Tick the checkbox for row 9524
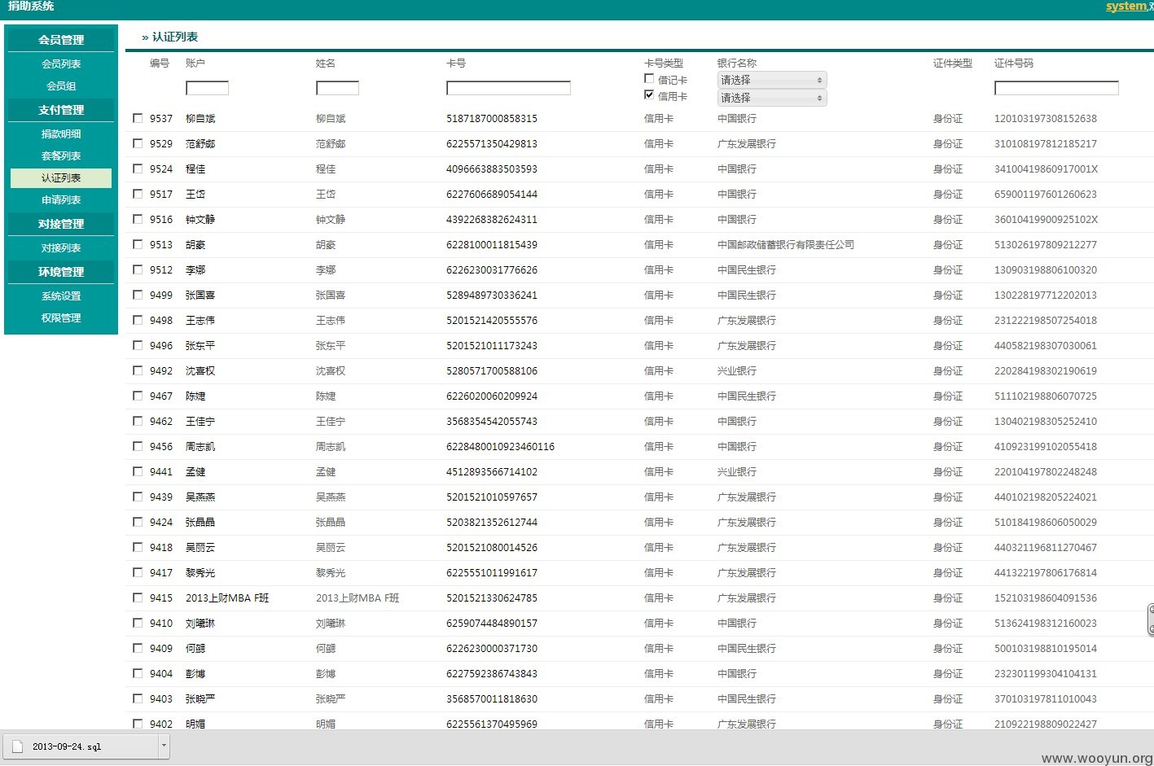 coord(138,169)
